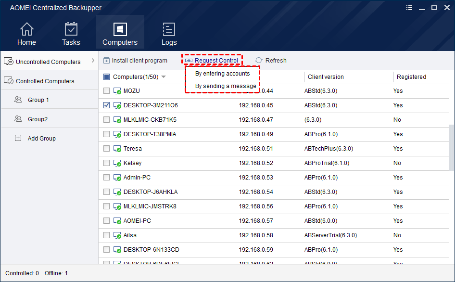Refresh the computers list
This screenshot has height=282, width=455.
(x=270, y=61)
